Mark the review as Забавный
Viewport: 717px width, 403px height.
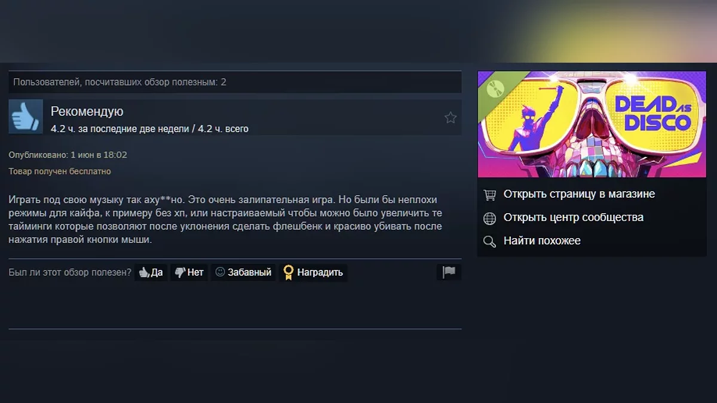click(x=243, y=272)
